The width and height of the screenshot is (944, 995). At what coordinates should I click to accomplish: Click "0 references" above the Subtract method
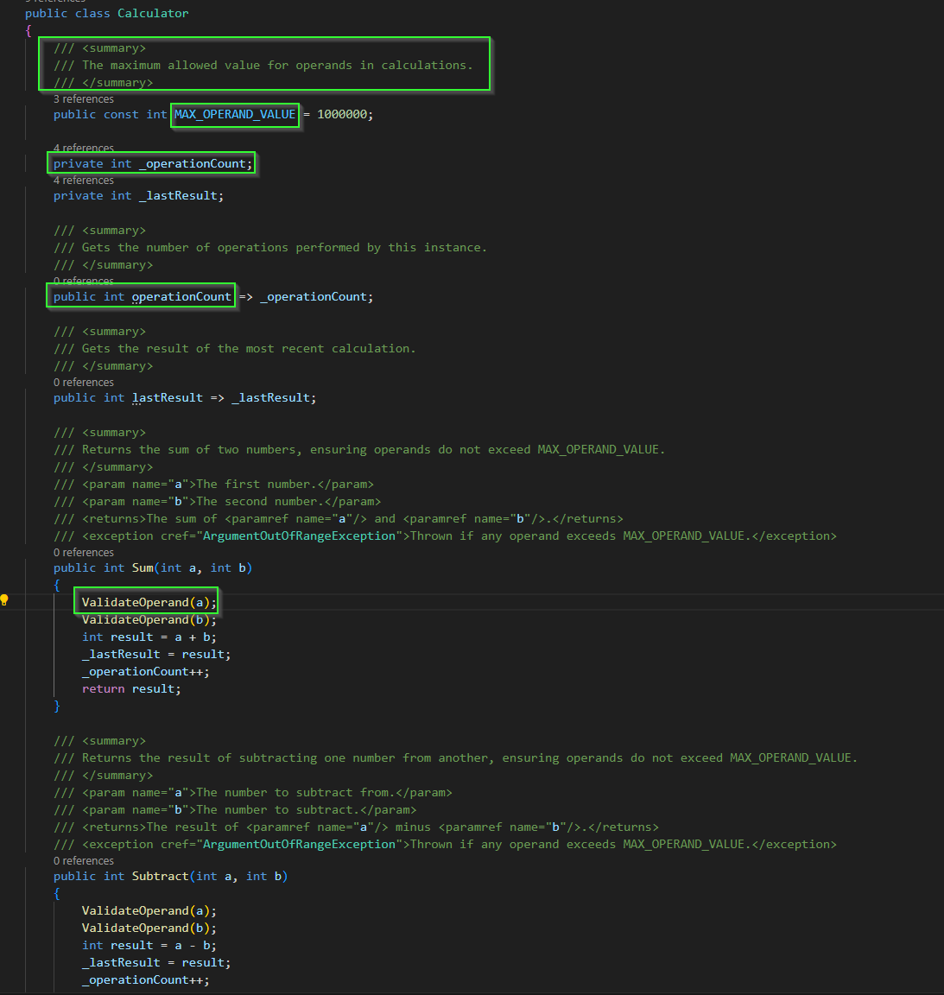pyautogui.click(x=83, y=860)
